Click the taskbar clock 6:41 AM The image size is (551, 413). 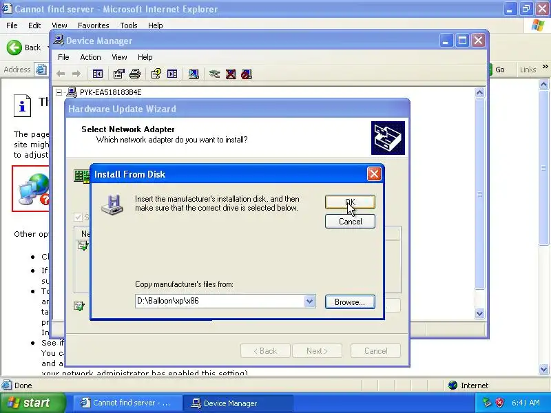[x=526, y=403]
